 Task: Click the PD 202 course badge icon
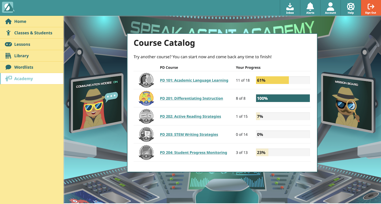pyautogui.click(x=146, y=116)
